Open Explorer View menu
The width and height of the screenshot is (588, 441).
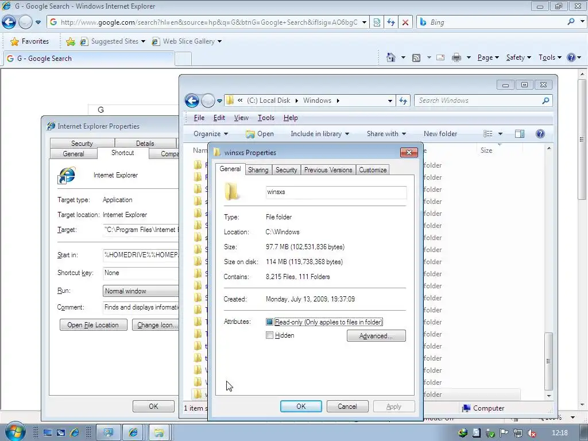241,118
